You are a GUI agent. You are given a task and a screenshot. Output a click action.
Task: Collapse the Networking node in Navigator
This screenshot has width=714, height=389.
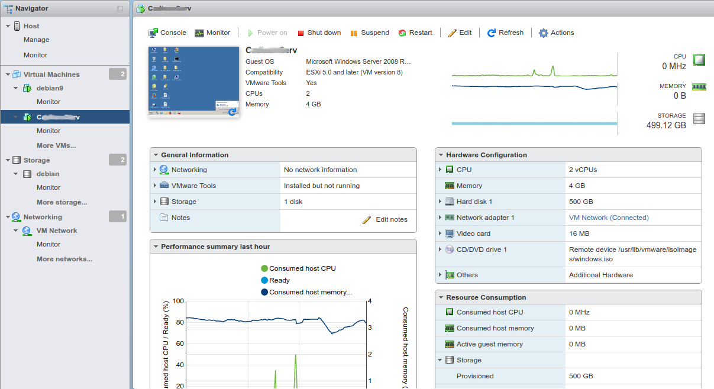click(8, 217)
